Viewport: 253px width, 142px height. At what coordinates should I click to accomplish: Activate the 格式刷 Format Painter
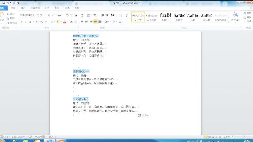[11, 23]
